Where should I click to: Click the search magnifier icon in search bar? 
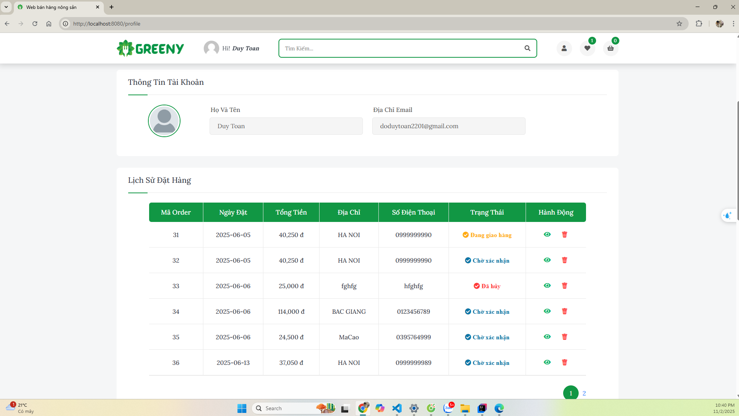pos(527,48)
